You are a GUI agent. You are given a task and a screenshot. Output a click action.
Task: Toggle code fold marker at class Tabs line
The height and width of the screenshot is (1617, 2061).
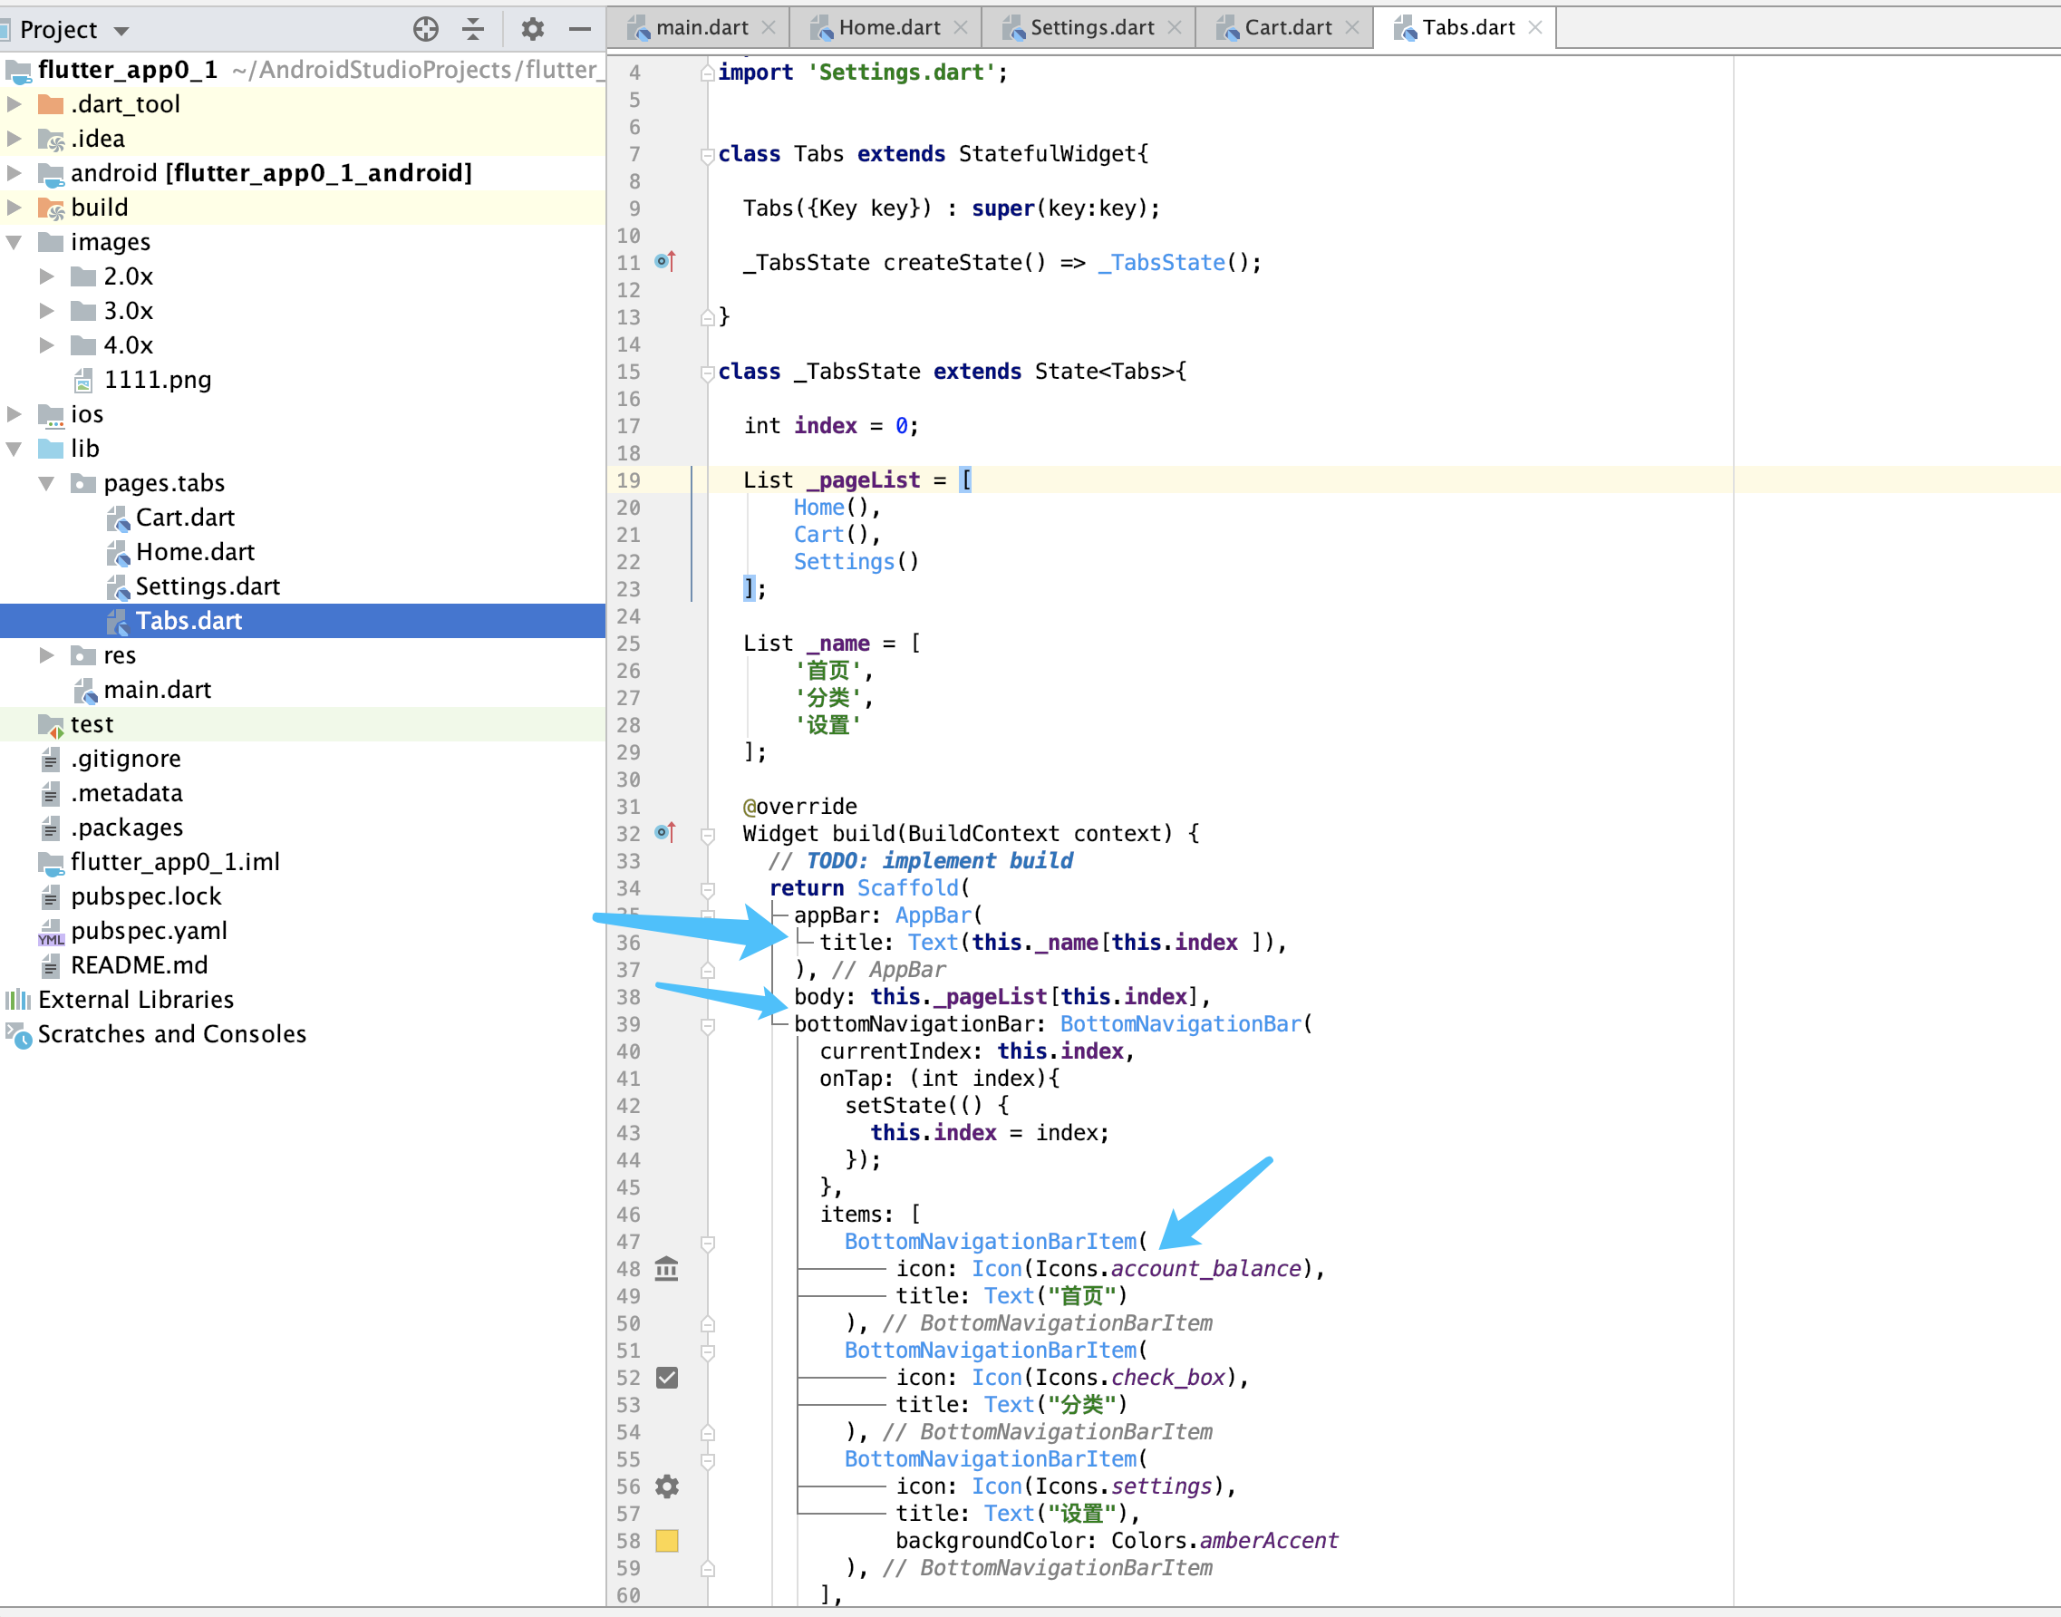pos(707,154)
